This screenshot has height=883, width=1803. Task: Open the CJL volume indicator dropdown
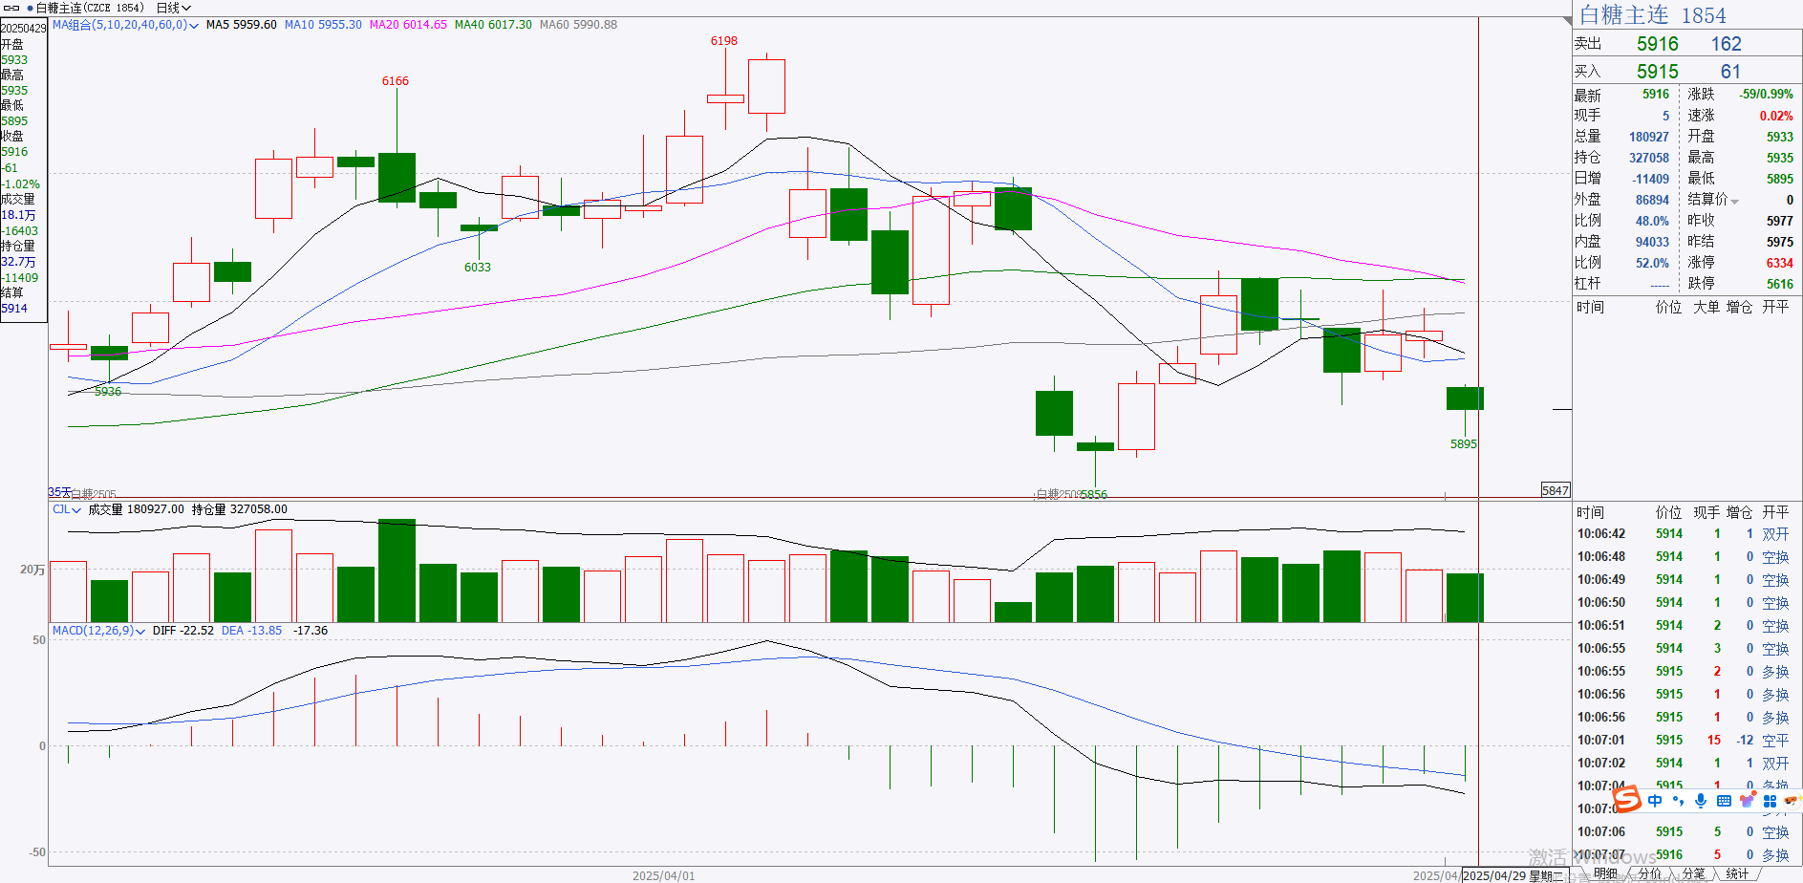[67, 509]
